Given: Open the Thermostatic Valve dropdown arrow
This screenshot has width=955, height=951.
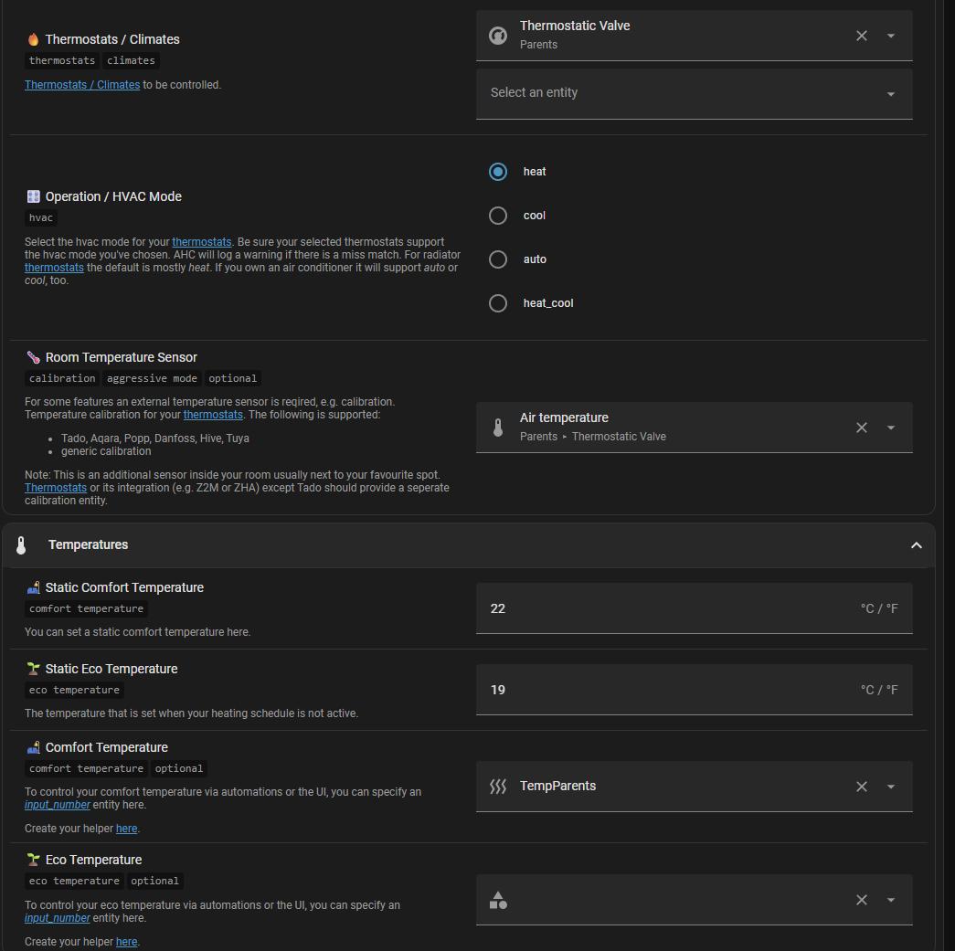Looking at the screenshot, I should click(x=890, y=36).
